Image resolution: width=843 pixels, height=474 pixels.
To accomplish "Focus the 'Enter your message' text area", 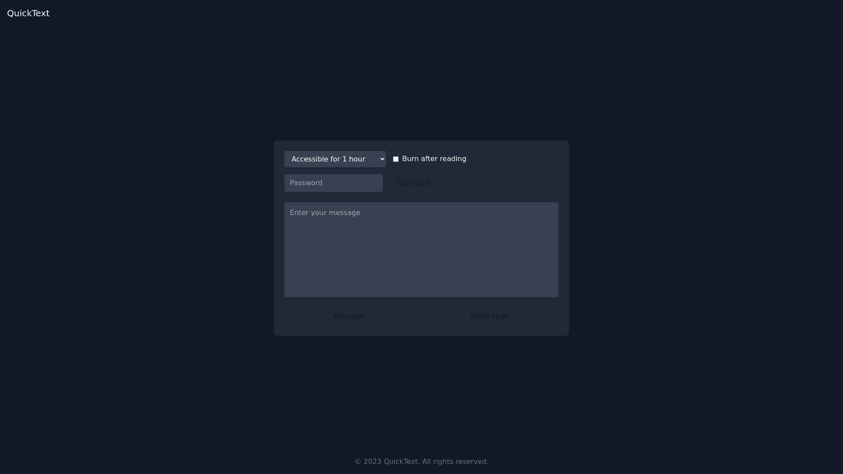I will pyautogui.click(x=421, y=250).
